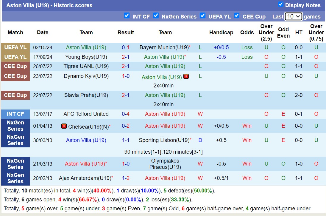Open the Bayern Munich(U19) team link
The image size is (326, 216).
(164, 47)
